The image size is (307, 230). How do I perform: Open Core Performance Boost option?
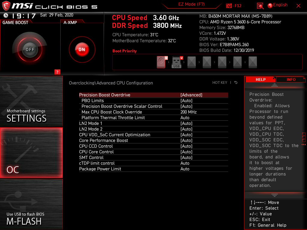pyautogui.click(x=153, y=140)
